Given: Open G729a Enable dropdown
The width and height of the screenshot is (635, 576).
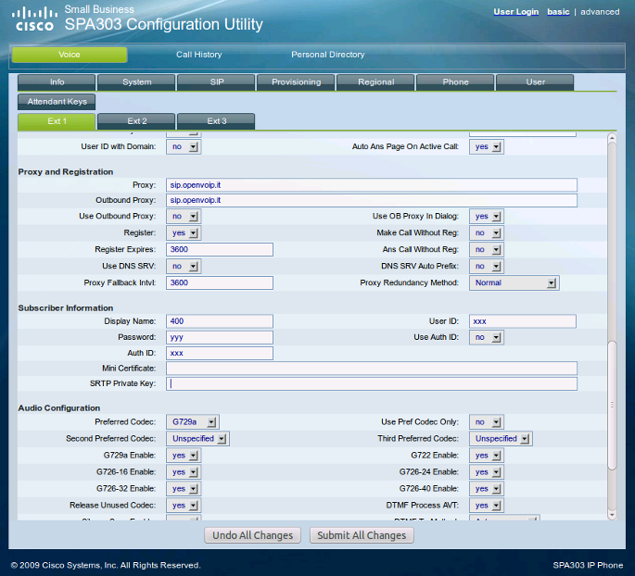Looking at the screenshot, I should (184, 456).
